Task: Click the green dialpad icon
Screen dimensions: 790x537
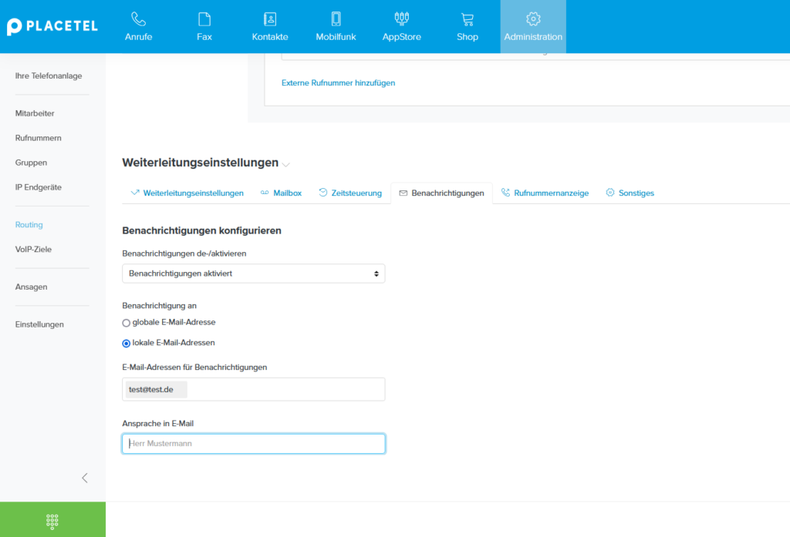Action: click(x=52, y=522)
